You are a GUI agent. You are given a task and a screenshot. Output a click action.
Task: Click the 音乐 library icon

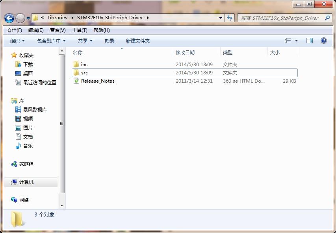click(x=18, y=146)
